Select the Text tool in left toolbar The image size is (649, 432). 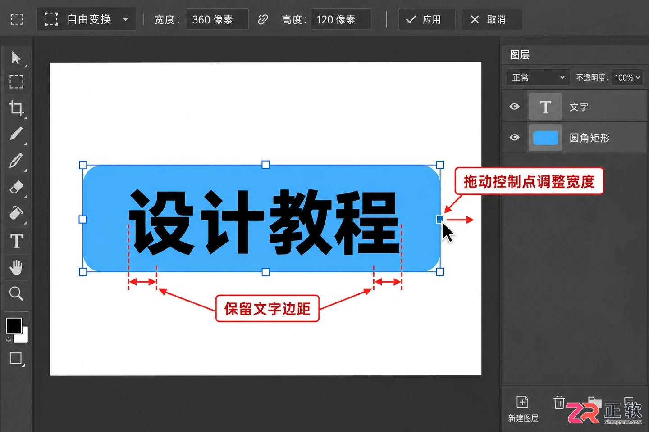16,241
